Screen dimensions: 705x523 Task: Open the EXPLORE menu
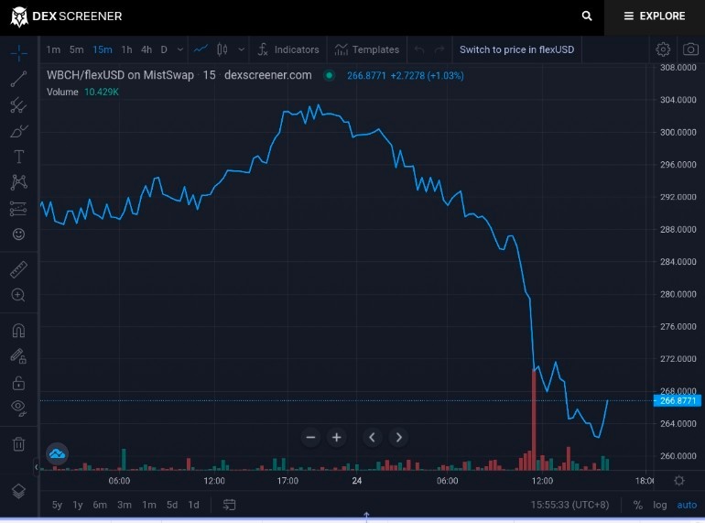655,16
